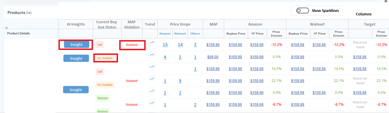Open trend chart icon in fifth row
Image resolution: width=389 pixels, height=113 pixels.
(151, 91)
